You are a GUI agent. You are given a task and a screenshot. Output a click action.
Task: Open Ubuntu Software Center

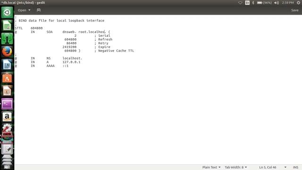(x=7, y=78)
